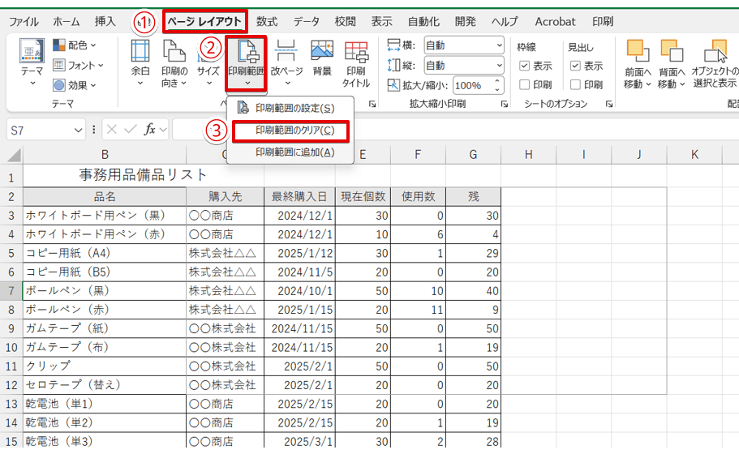This screenshot has height=454, width=739.
Task: Click the 前面へ移動 bring forward icon
Action: click(x=638, y=51)
